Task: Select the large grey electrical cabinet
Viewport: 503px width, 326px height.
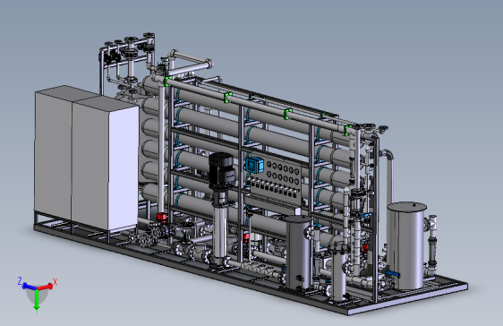Action: click(87, 158)
